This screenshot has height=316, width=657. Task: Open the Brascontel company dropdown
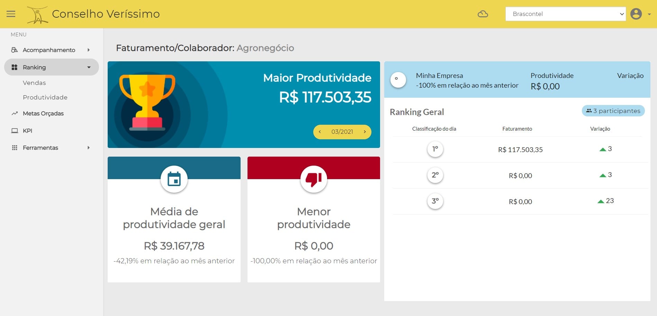[x=566, y=14]
